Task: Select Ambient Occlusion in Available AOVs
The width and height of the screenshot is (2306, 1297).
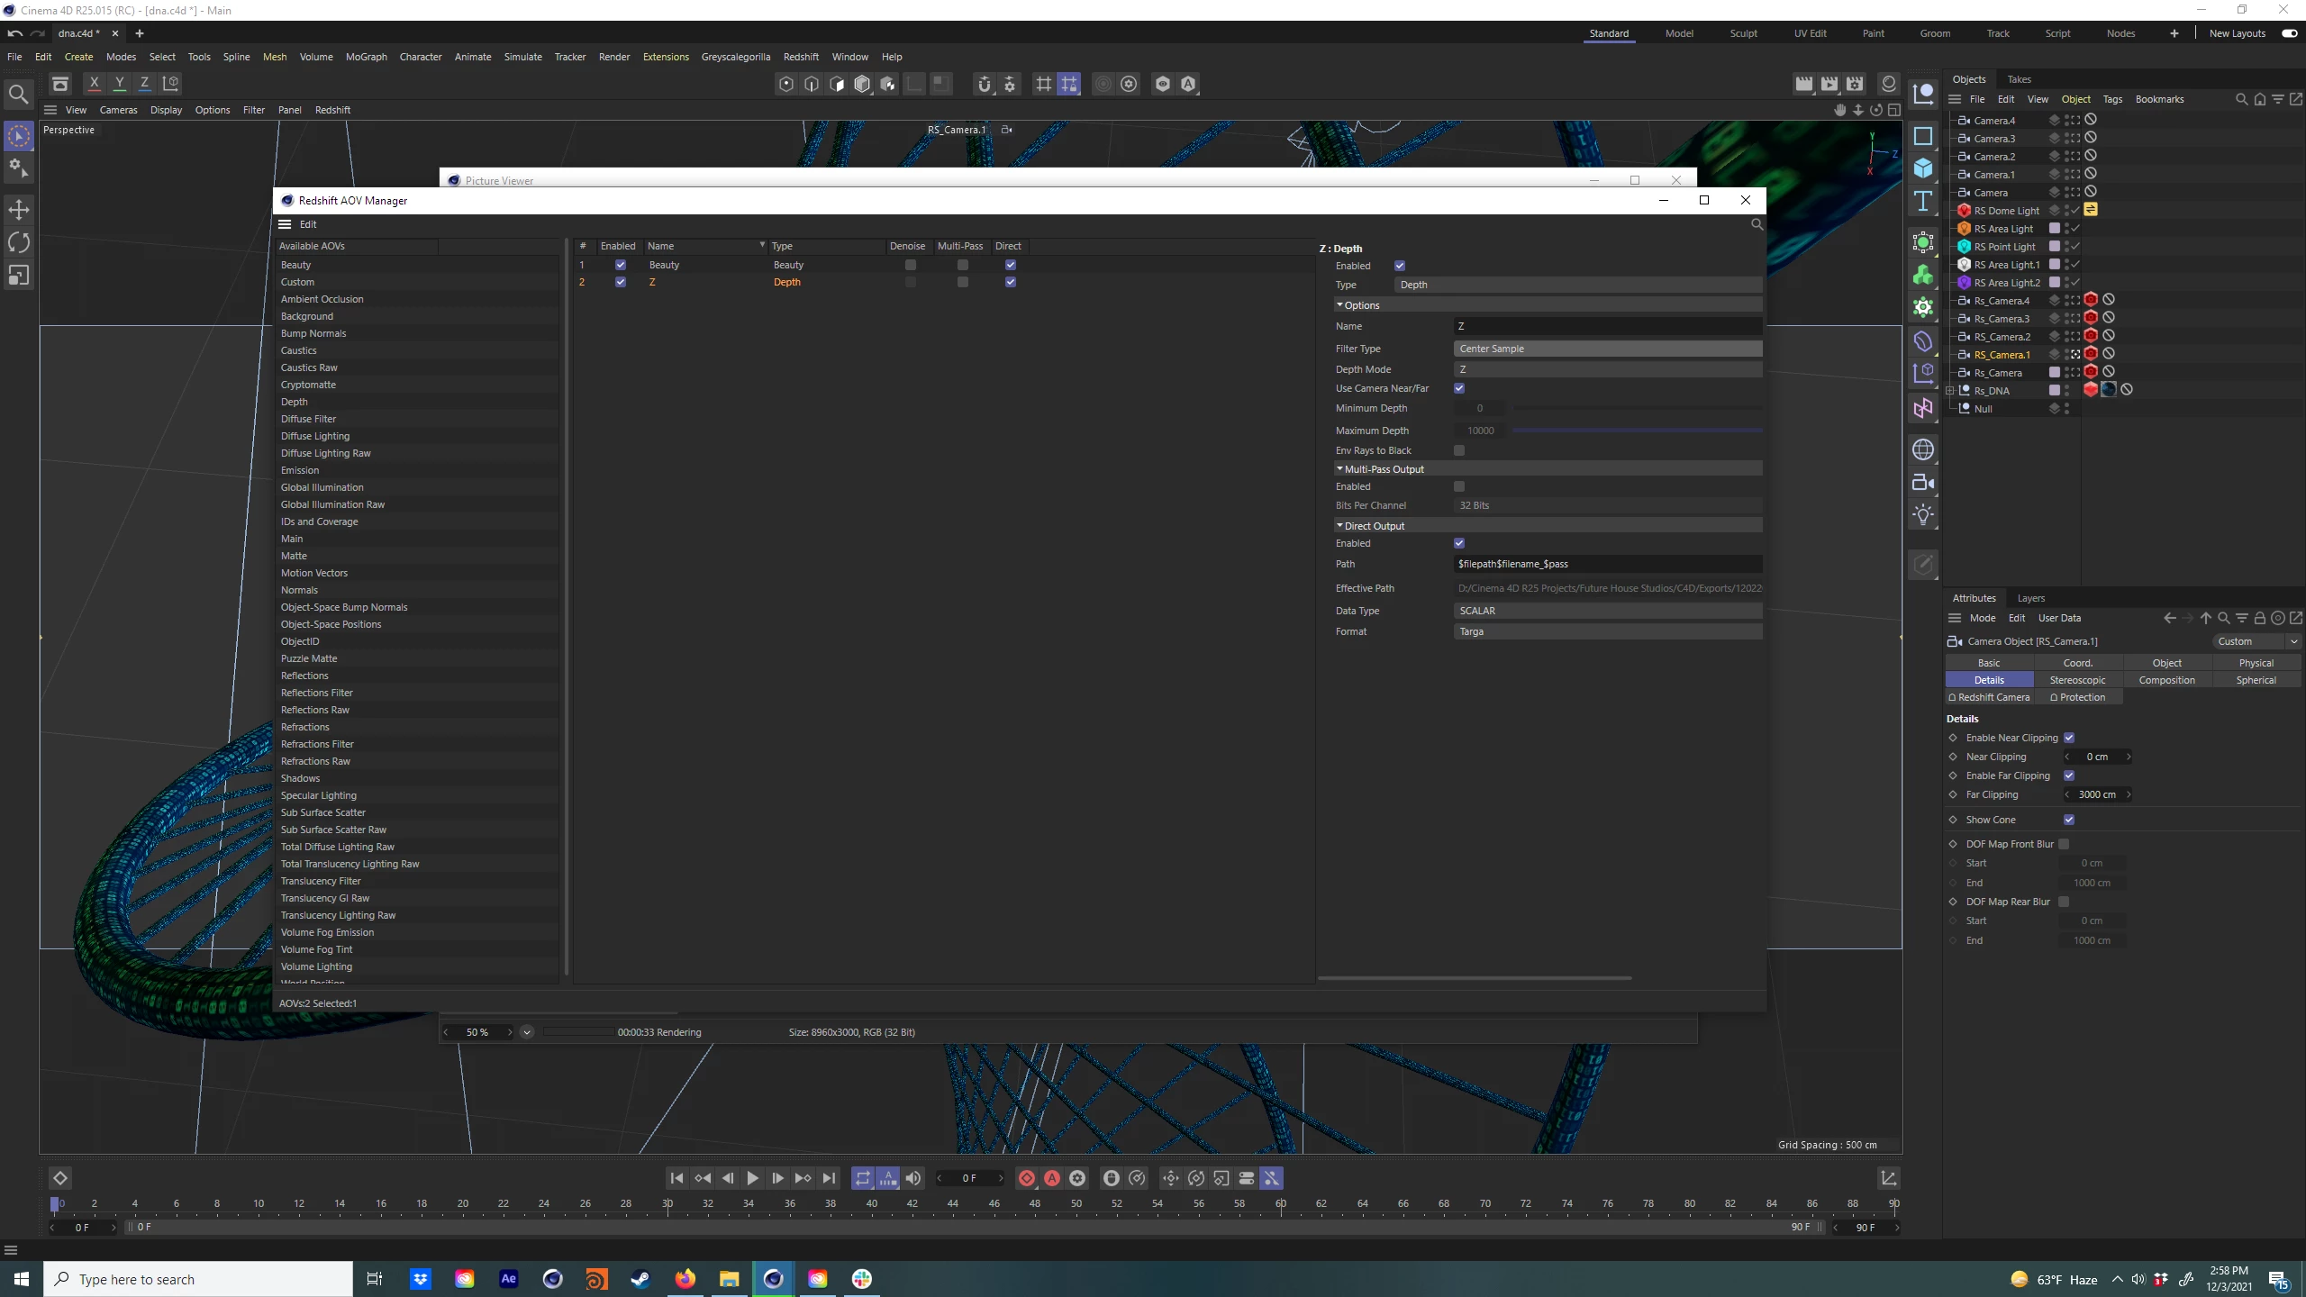Action: tap(322, 299)
